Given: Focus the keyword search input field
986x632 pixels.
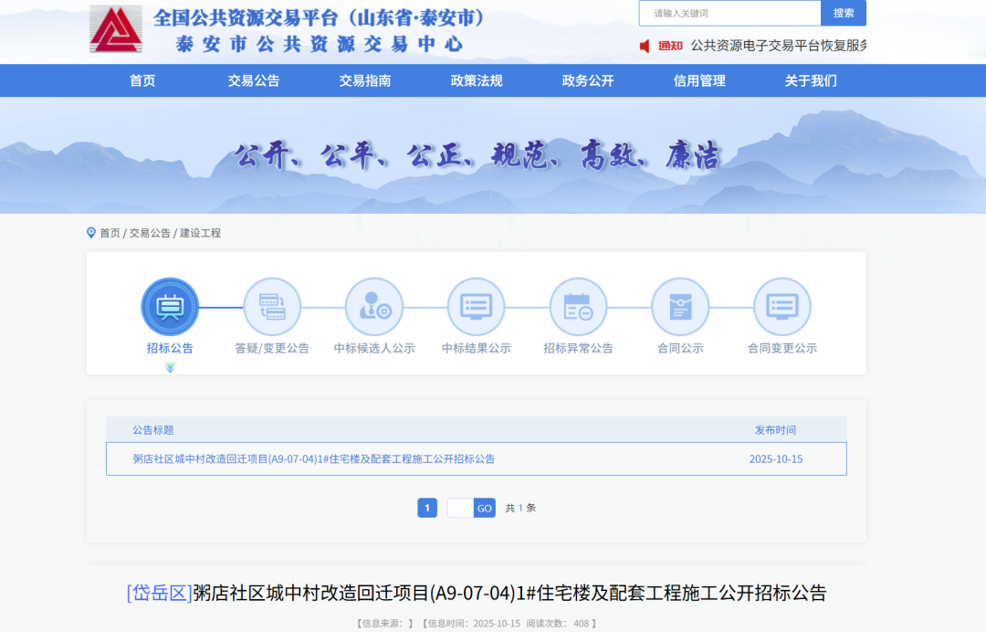Looking at the screenshot, I should pyautogui.click(x=729, y=14).
